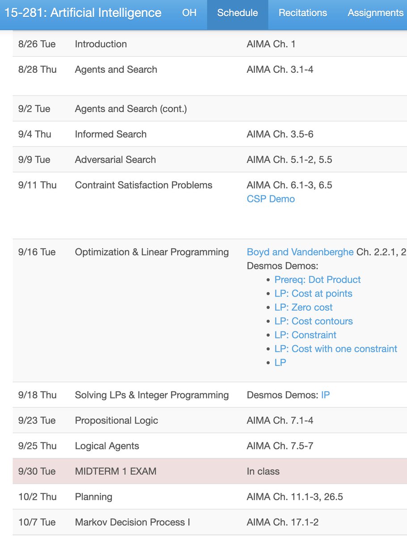Click the LP: Cost at points link
Image resolution: width=407 pixels, height=536 pixels.
(313, 293)
